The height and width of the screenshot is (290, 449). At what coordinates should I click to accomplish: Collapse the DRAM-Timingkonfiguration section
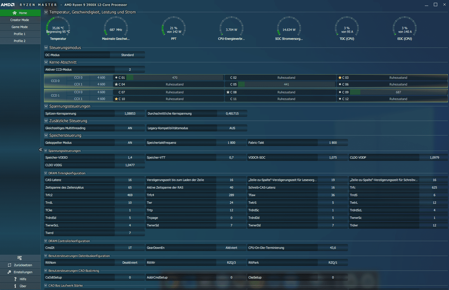[46, 173]
